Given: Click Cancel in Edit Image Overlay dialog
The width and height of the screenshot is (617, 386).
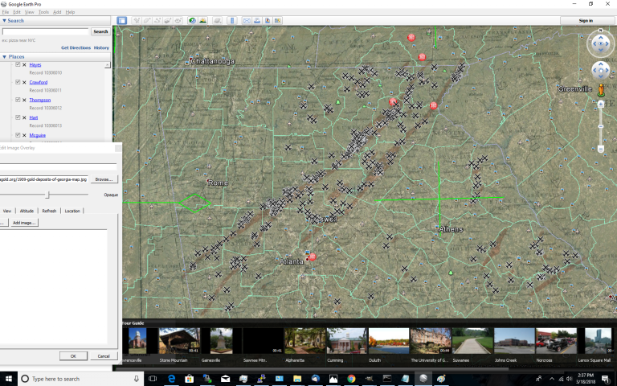Looking at the screenshot, I should 104,355.
